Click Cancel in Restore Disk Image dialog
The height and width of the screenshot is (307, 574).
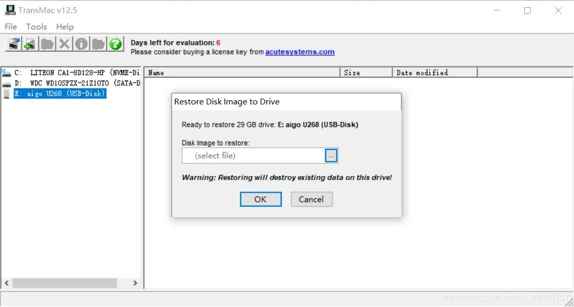[312, 199]
